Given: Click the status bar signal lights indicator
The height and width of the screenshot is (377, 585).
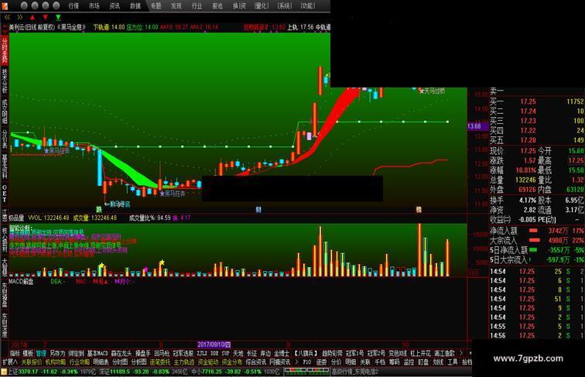Looking at the screenshot, I should coord(307,372).
